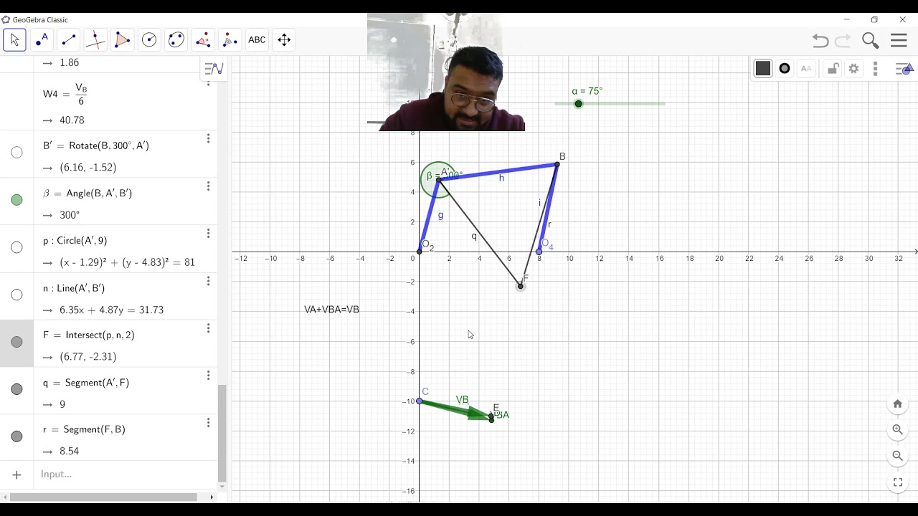The image size is (918, 516).
Task: Open more options for circle p row
Action: (x=208, y=234)
